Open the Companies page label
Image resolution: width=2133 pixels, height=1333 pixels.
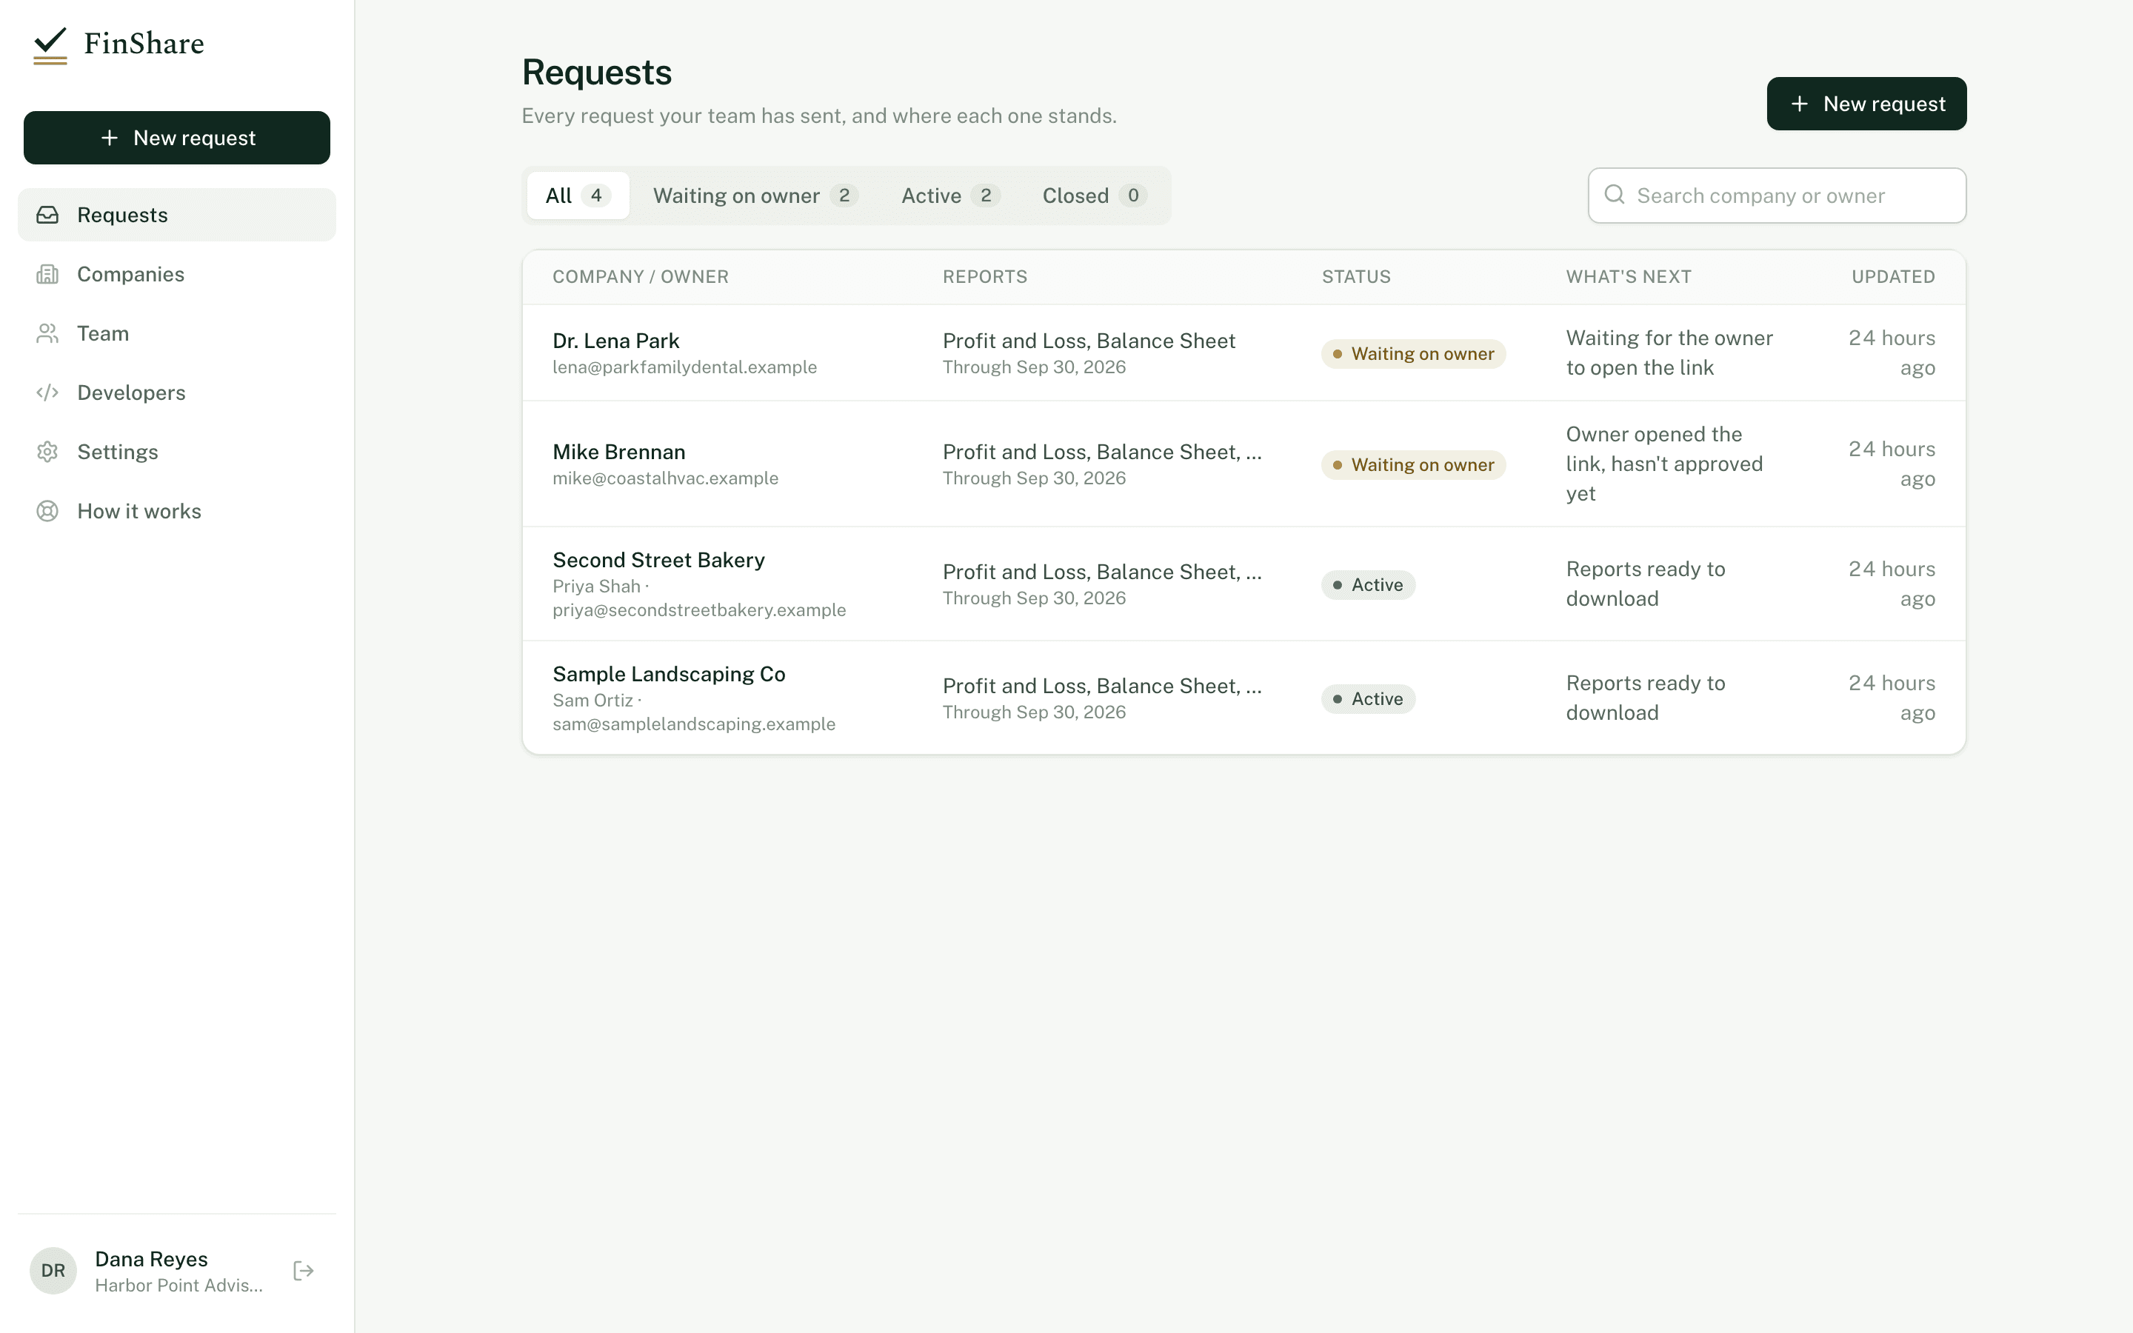[130, 274]
